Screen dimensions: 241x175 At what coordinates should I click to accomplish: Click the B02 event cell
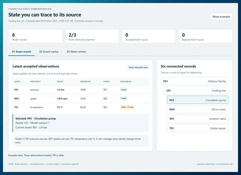coord(105,98)
